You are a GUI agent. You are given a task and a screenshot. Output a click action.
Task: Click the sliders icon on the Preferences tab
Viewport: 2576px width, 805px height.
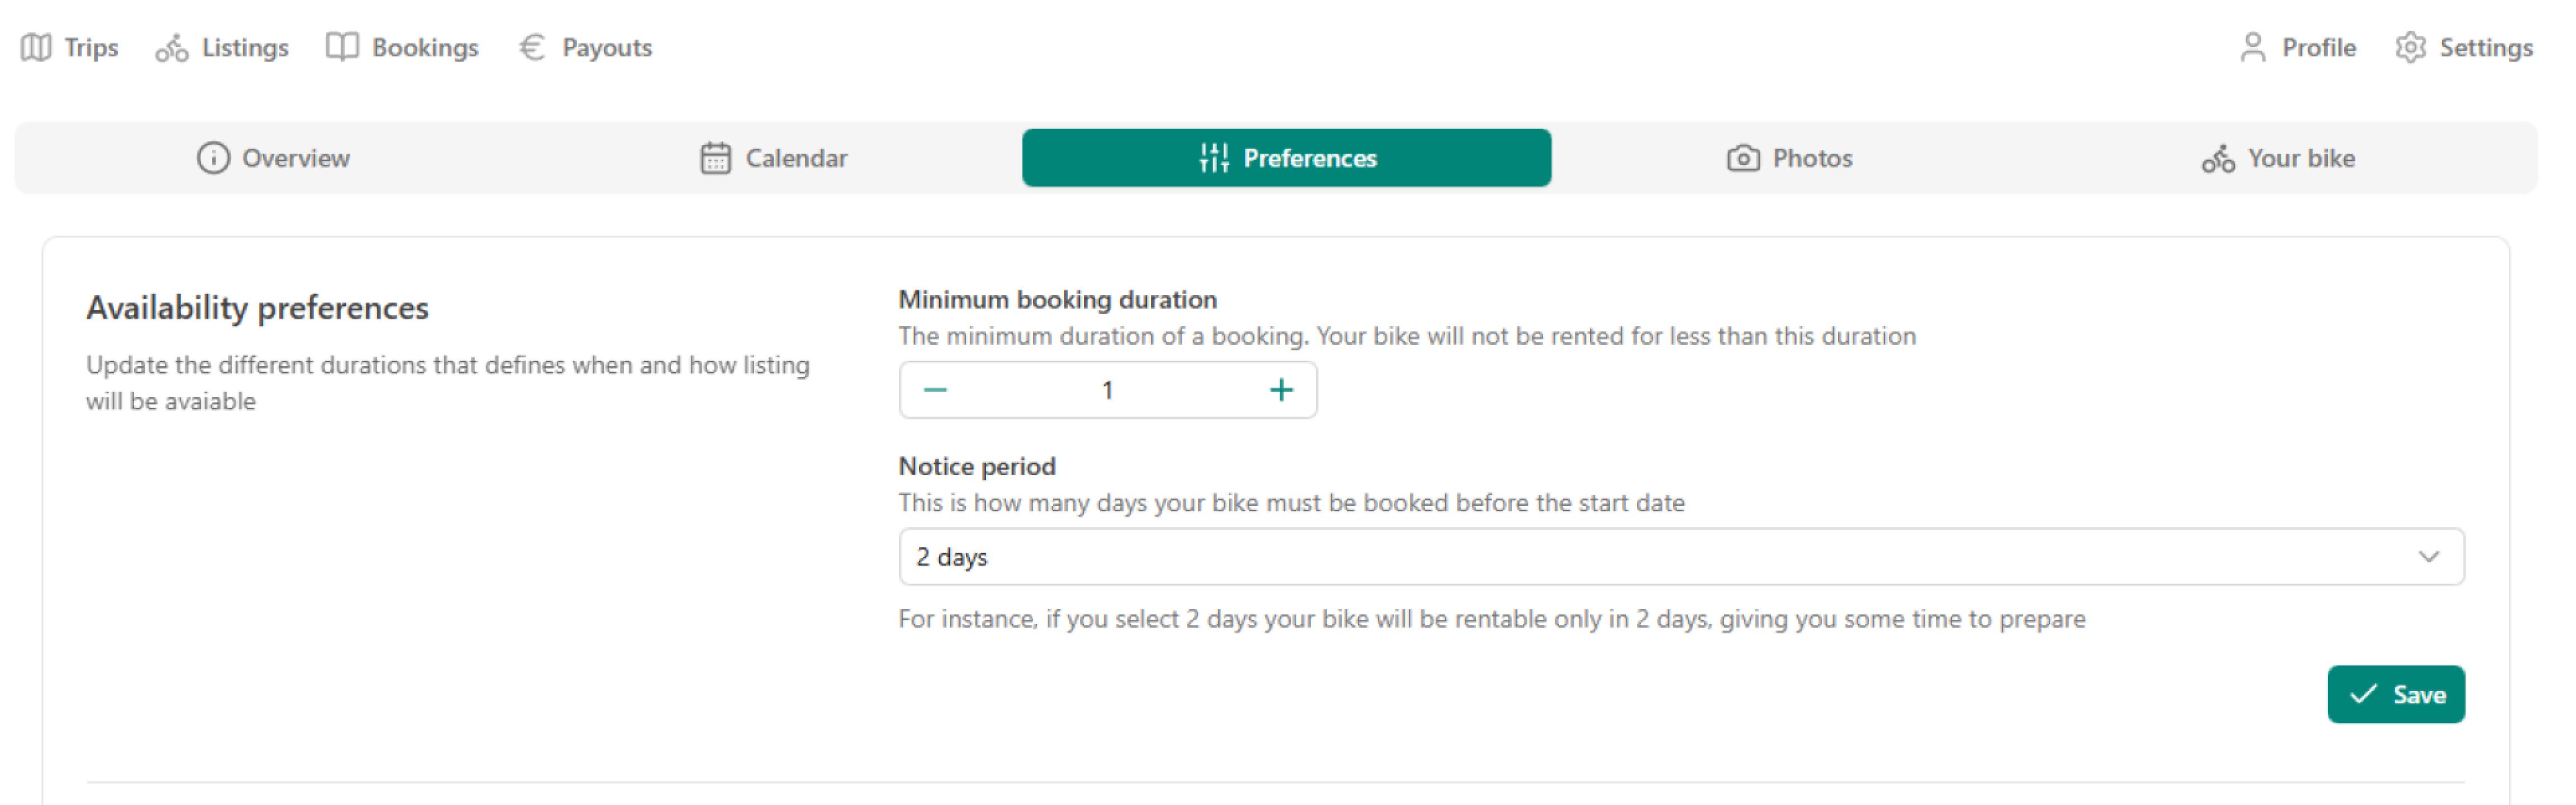(x=1213, y=157)
